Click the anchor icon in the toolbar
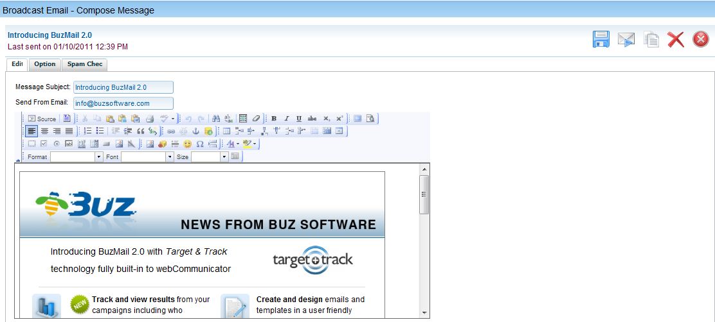 pyautogui.click(x=196, y=131)
